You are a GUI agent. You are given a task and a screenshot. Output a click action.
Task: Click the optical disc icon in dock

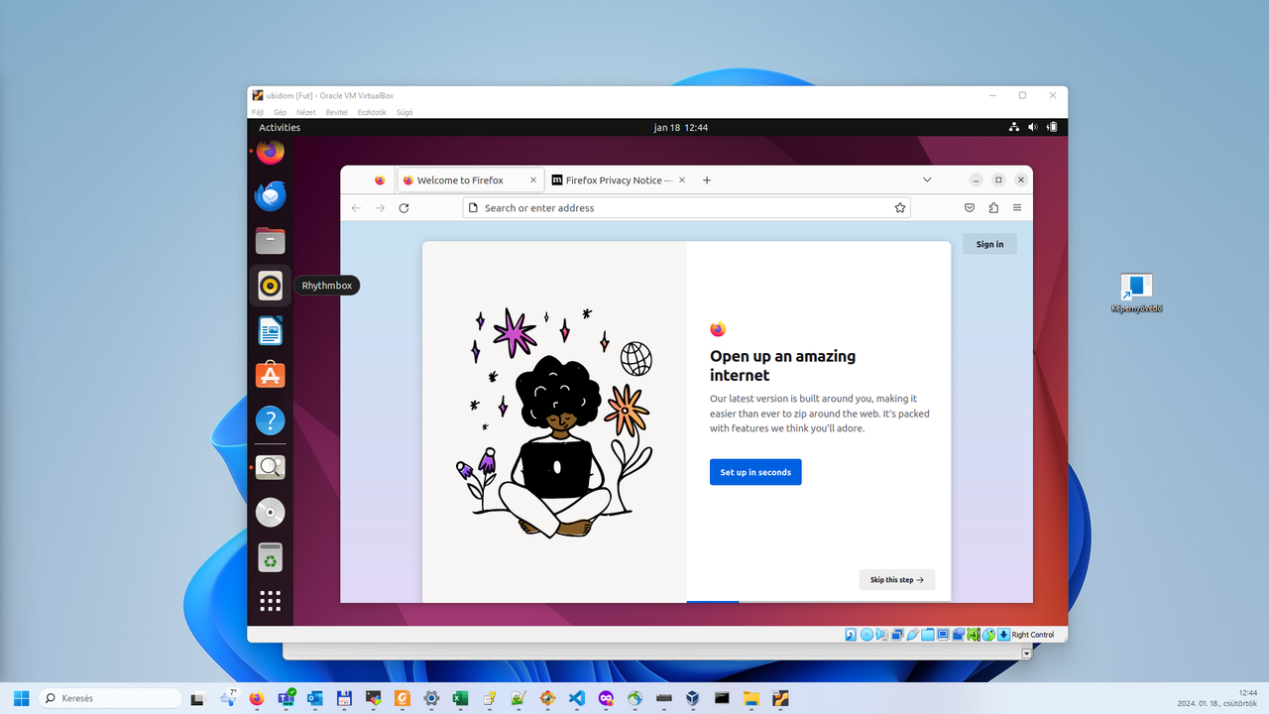point(270,512)
